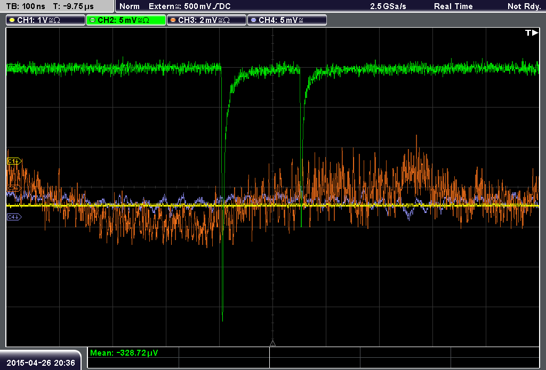Viewport: 546px width, 370px height.
Task: Click the Norm trigger mode label
Action: (x=130, y=6)
